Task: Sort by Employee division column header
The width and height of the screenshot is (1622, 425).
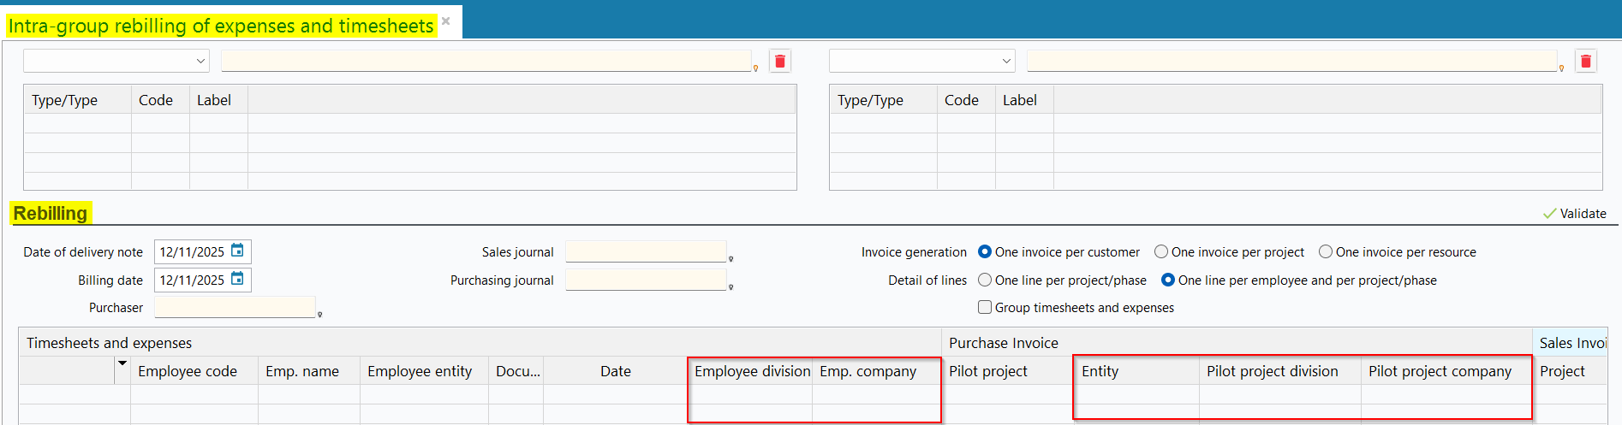Action: pos(751,371)
